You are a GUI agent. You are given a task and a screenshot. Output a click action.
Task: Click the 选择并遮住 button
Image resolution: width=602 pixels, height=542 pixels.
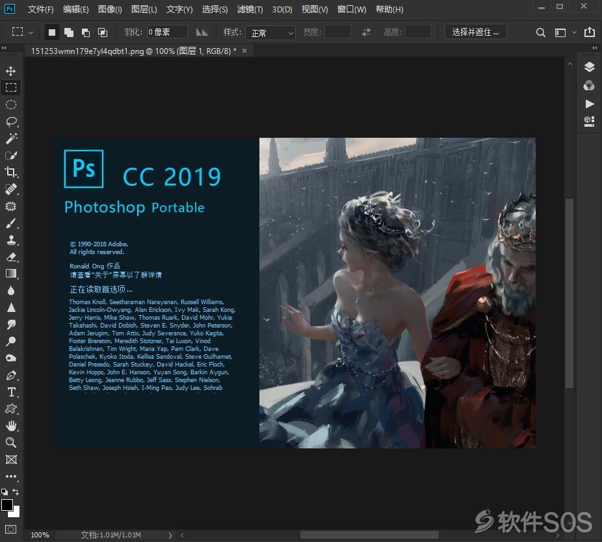coord(476,32)
